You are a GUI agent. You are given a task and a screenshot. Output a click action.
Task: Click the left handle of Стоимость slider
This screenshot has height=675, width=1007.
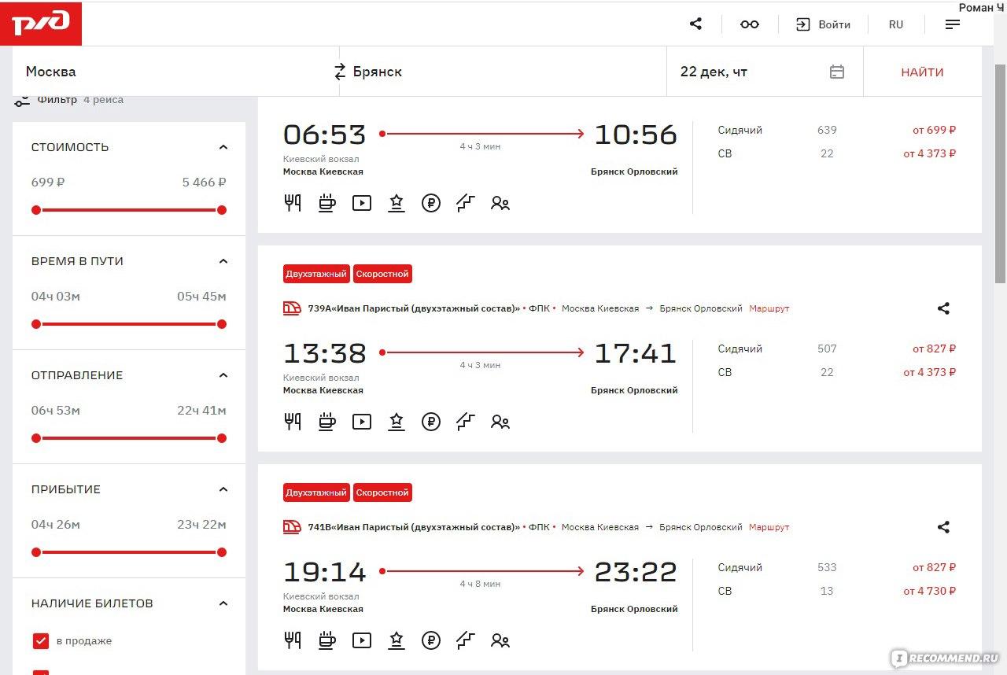[36, 210]
